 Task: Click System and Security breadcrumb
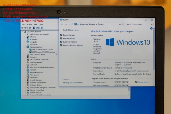point(87,24)
